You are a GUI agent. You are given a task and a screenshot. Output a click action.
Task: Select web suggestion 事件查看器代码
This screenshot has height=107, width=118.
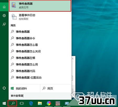pyautogui.click(x=40, y=71)
